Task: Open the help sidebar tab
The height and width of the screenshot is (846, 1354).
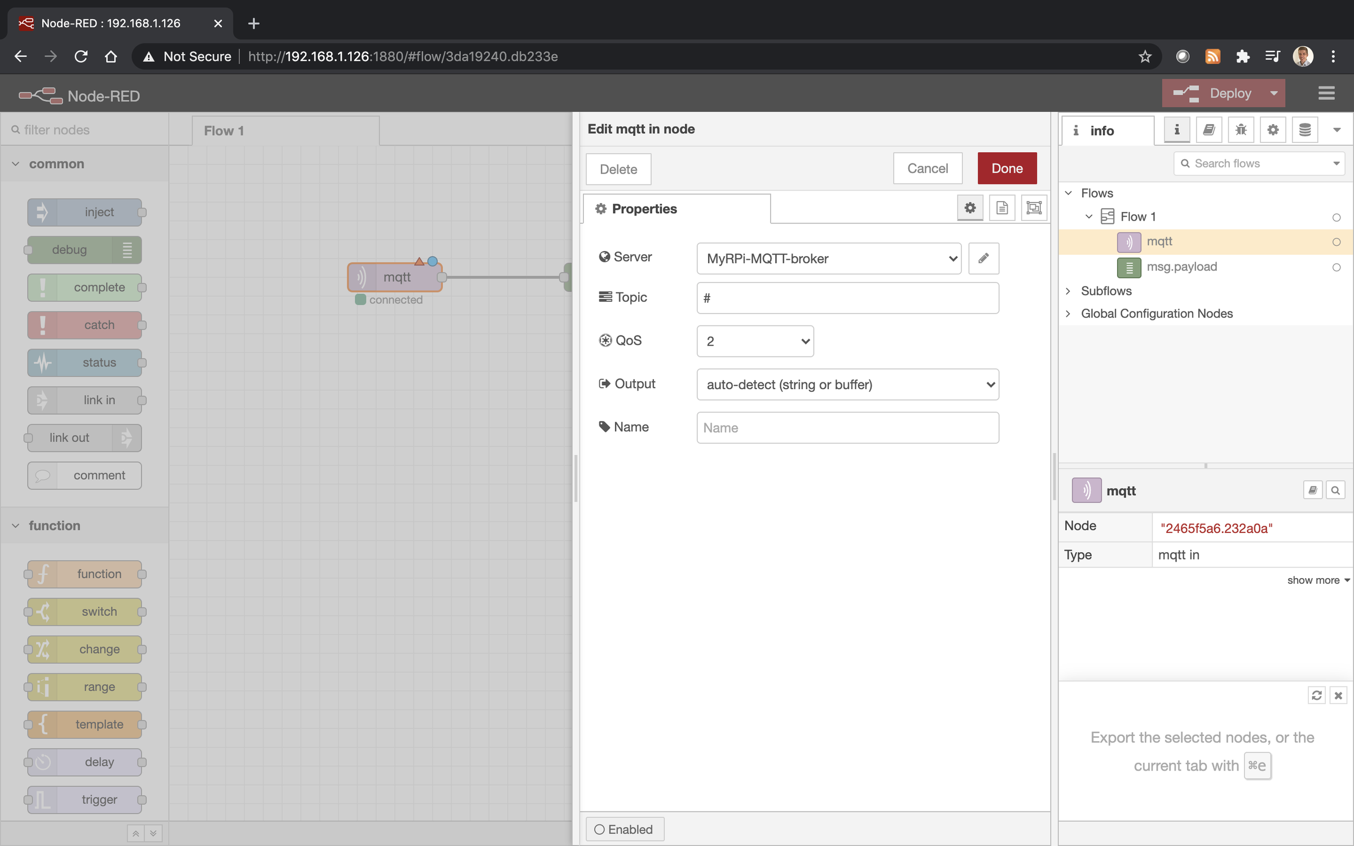Action: [x=1210, y=129]
